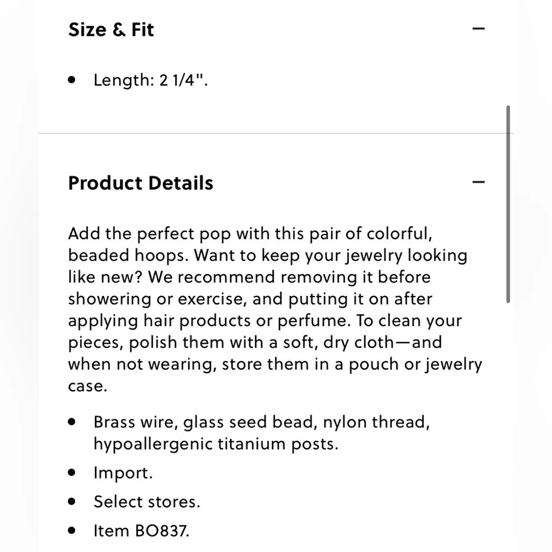The height and width of the screenshot is (552, 552).
Task: Click the 'hypoallergenic titanium posts' text
Action: [x=215, y=444]
